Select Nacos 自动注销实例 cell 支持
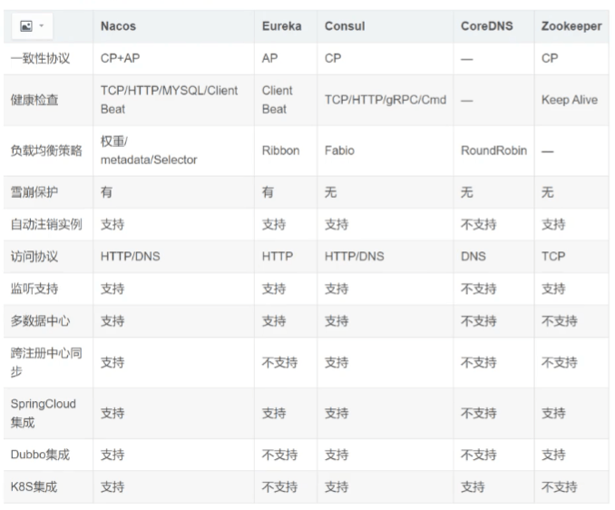 point(112,224)
